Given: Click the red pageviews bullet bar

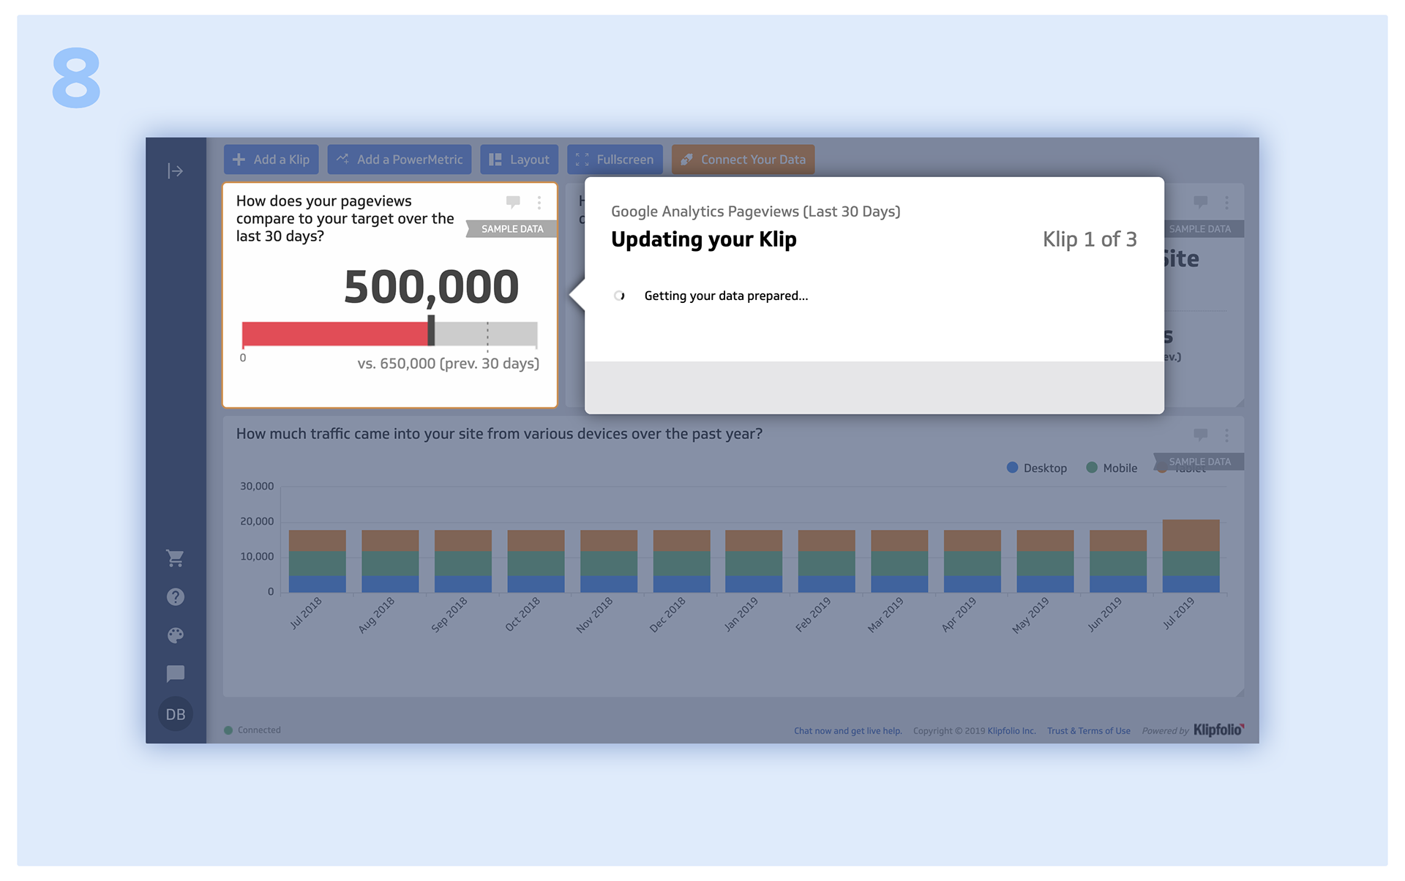Looking at the screenshot, I should [335, 334].
